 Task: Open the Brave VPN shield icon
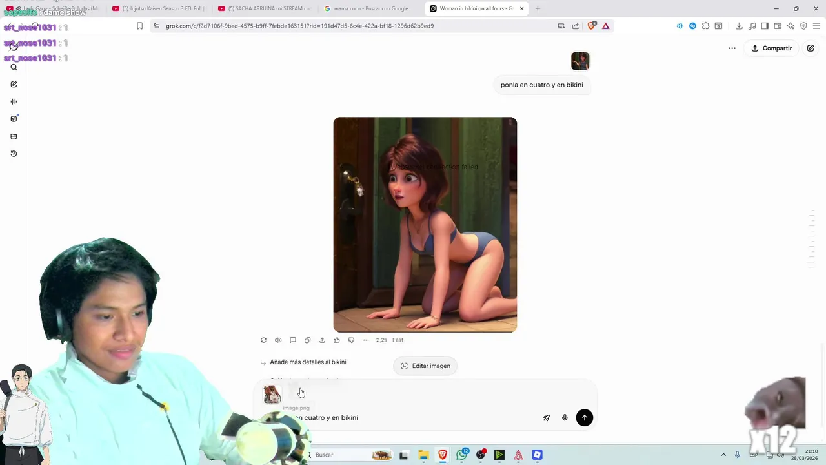(803, 26)
